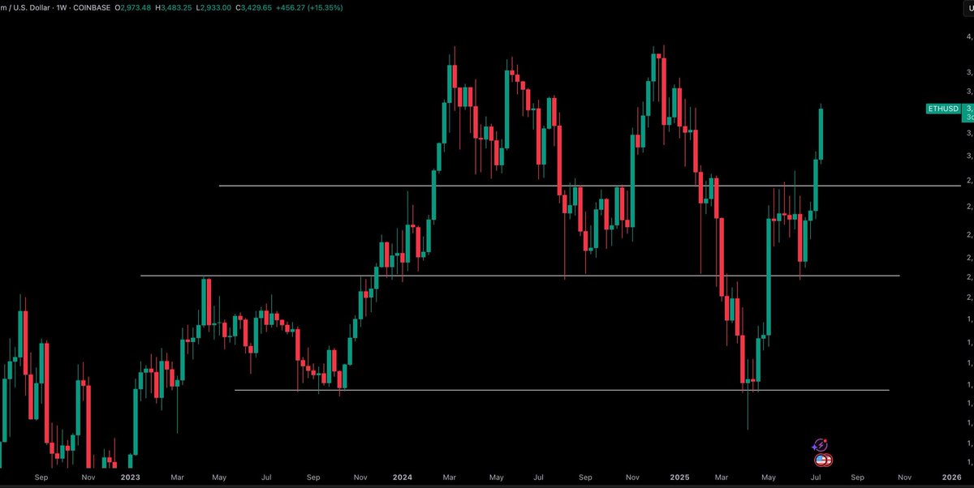Select the green ETHUSD price label
The image size is (974, 488).
pyautogui.click(x=943, y=109)
